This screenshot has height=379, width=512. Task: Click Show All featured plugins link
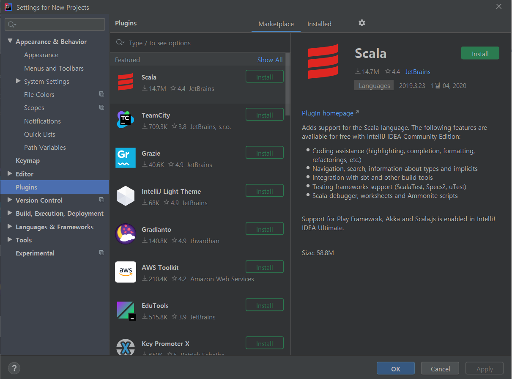tap(270, 60)
